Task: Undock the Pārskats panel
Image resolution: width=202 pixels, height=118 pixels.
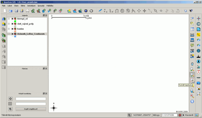Action: [x=44, y=69]
